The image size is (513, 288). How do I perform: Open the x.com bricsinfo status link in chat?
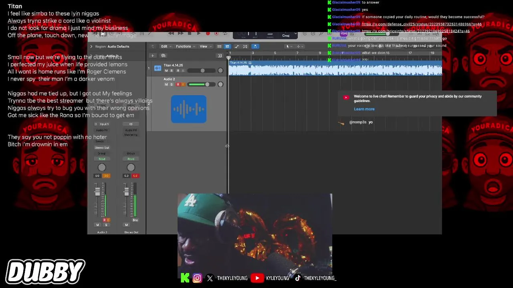[x=416, y=31]
